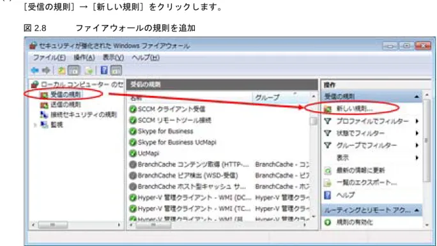Click the window title bar firewall icon
437x246 pixels.
33,45
